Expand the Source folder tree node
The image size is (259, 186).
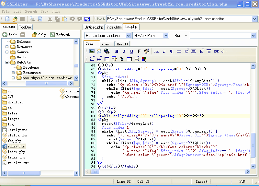tap(7, 52)
